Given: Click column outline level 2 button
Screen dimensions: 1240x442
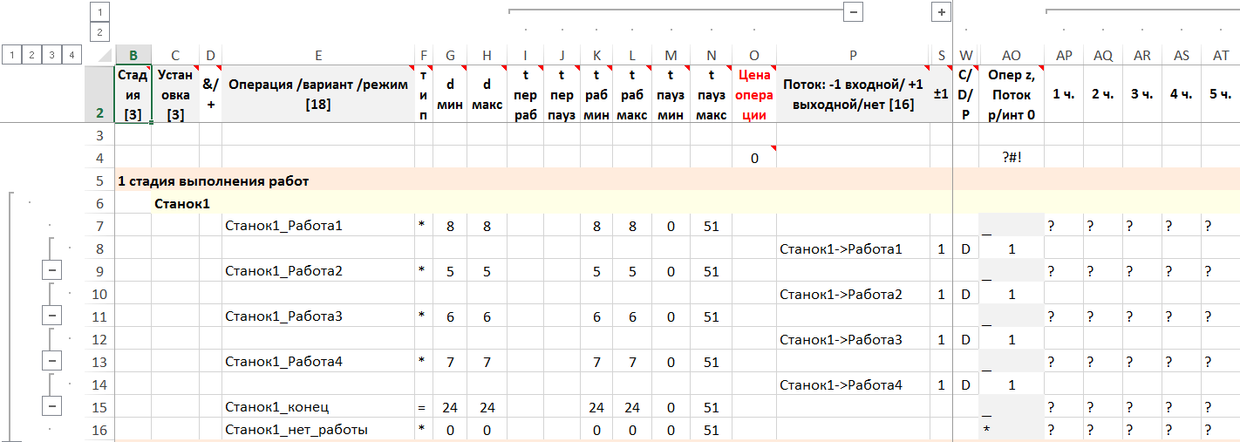Looking at the screenshot, I should pos(99,32).
